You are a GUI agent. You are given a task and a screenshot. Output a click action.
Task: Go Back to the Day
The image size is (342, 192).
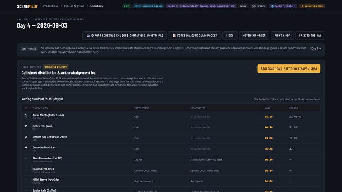(310, 36)
